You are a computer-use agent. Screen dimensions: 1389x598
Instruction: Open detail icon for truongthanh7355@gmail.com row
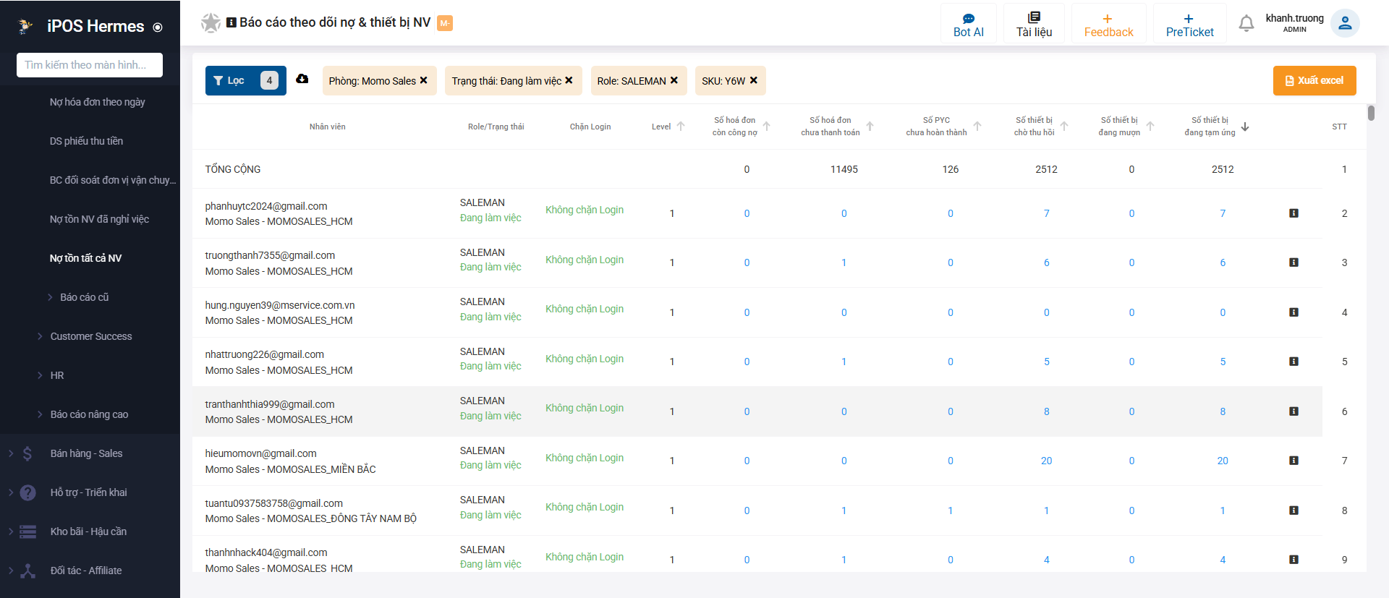(1294, 262)
